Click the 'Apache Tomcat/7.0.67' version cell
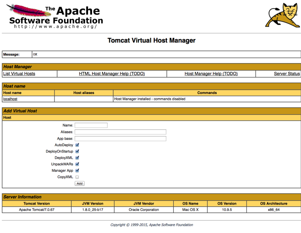 [x=37, y=210]
